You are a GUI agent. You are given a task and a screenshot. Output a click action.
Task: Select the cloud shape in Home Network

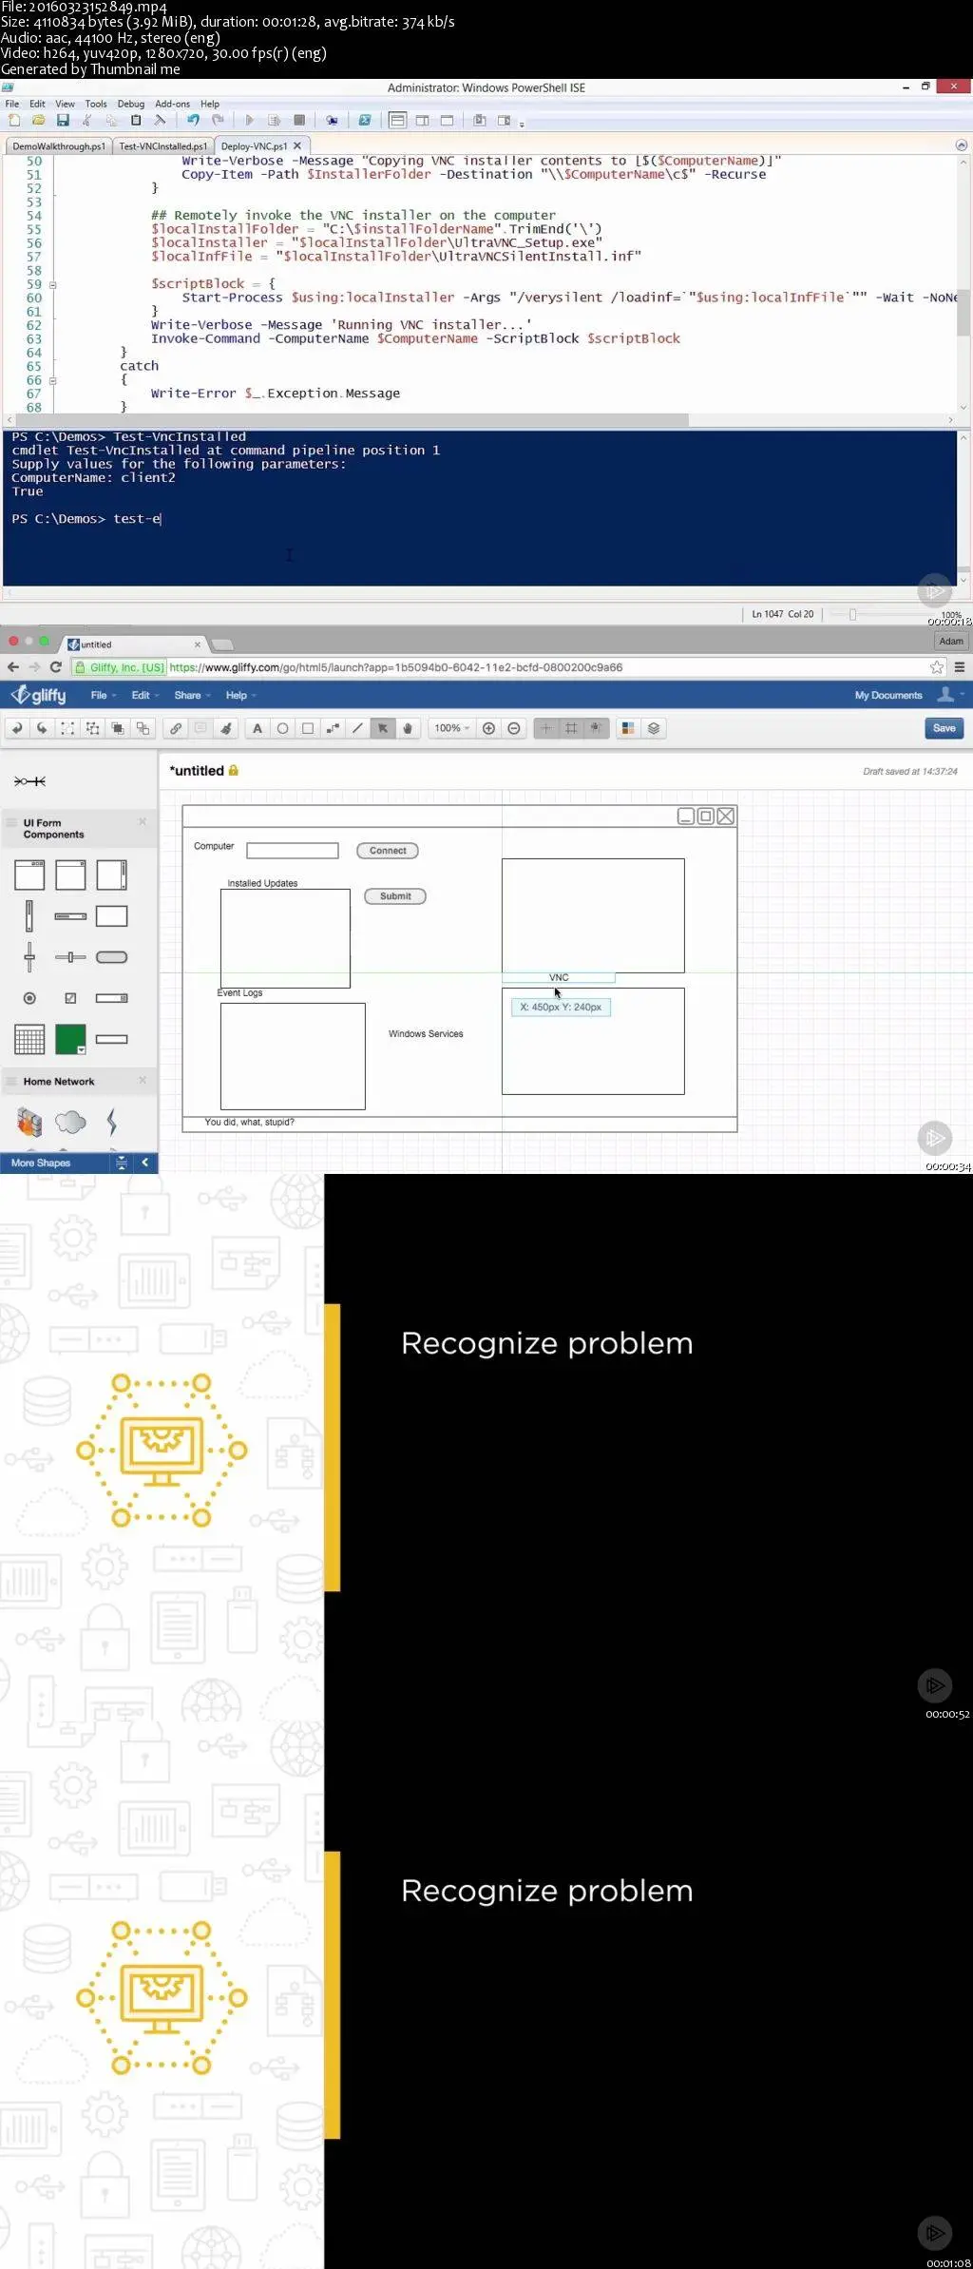point(70,1123)
